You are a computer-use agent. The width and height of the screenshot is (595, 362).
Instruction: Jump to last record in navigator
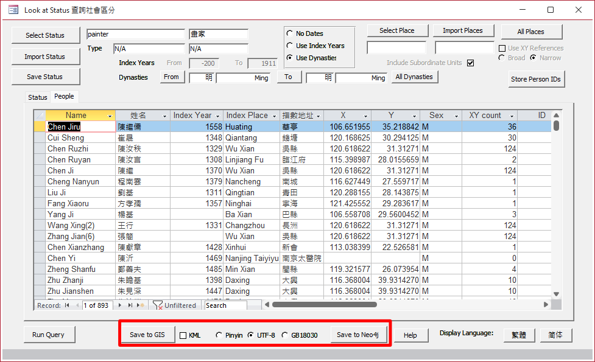[x=130, y=305]
